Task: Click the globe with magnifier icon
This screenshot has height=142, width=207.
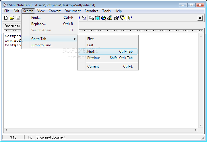Action: [103, 18]
